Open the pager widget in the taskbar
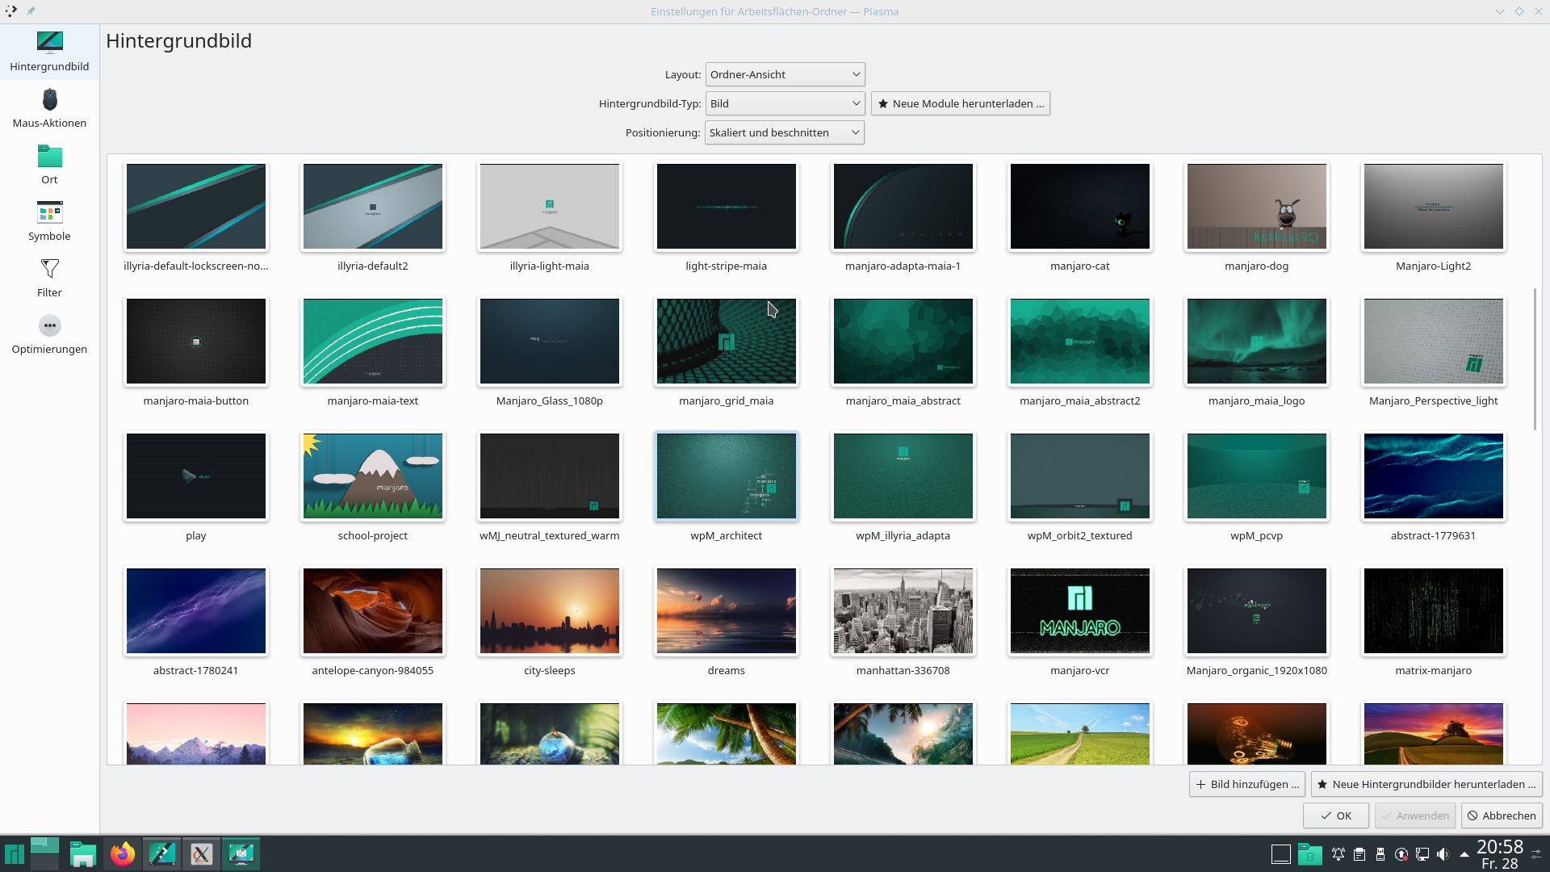The width and height of the screenshot is (1550, 872). pos(44,853)
